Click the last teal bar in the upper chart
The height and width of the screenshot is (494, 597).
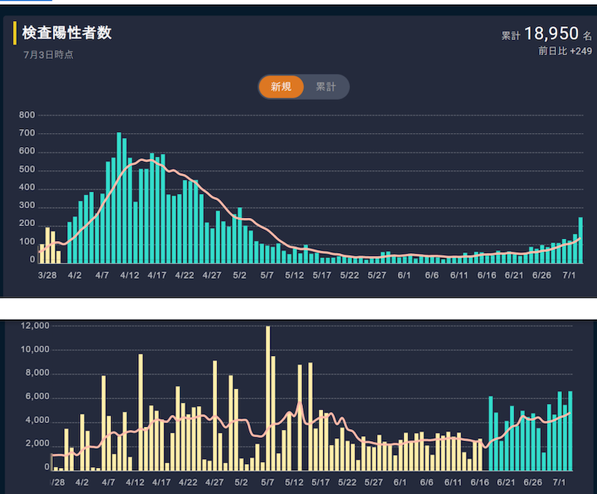click(x=581, y=240)
